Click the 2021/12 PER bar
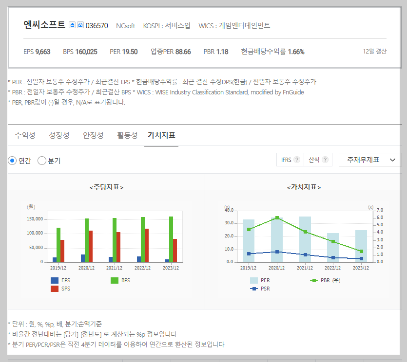Image resolution: width=407 pixels, height=362 pixels. click(x=305, y=239)
